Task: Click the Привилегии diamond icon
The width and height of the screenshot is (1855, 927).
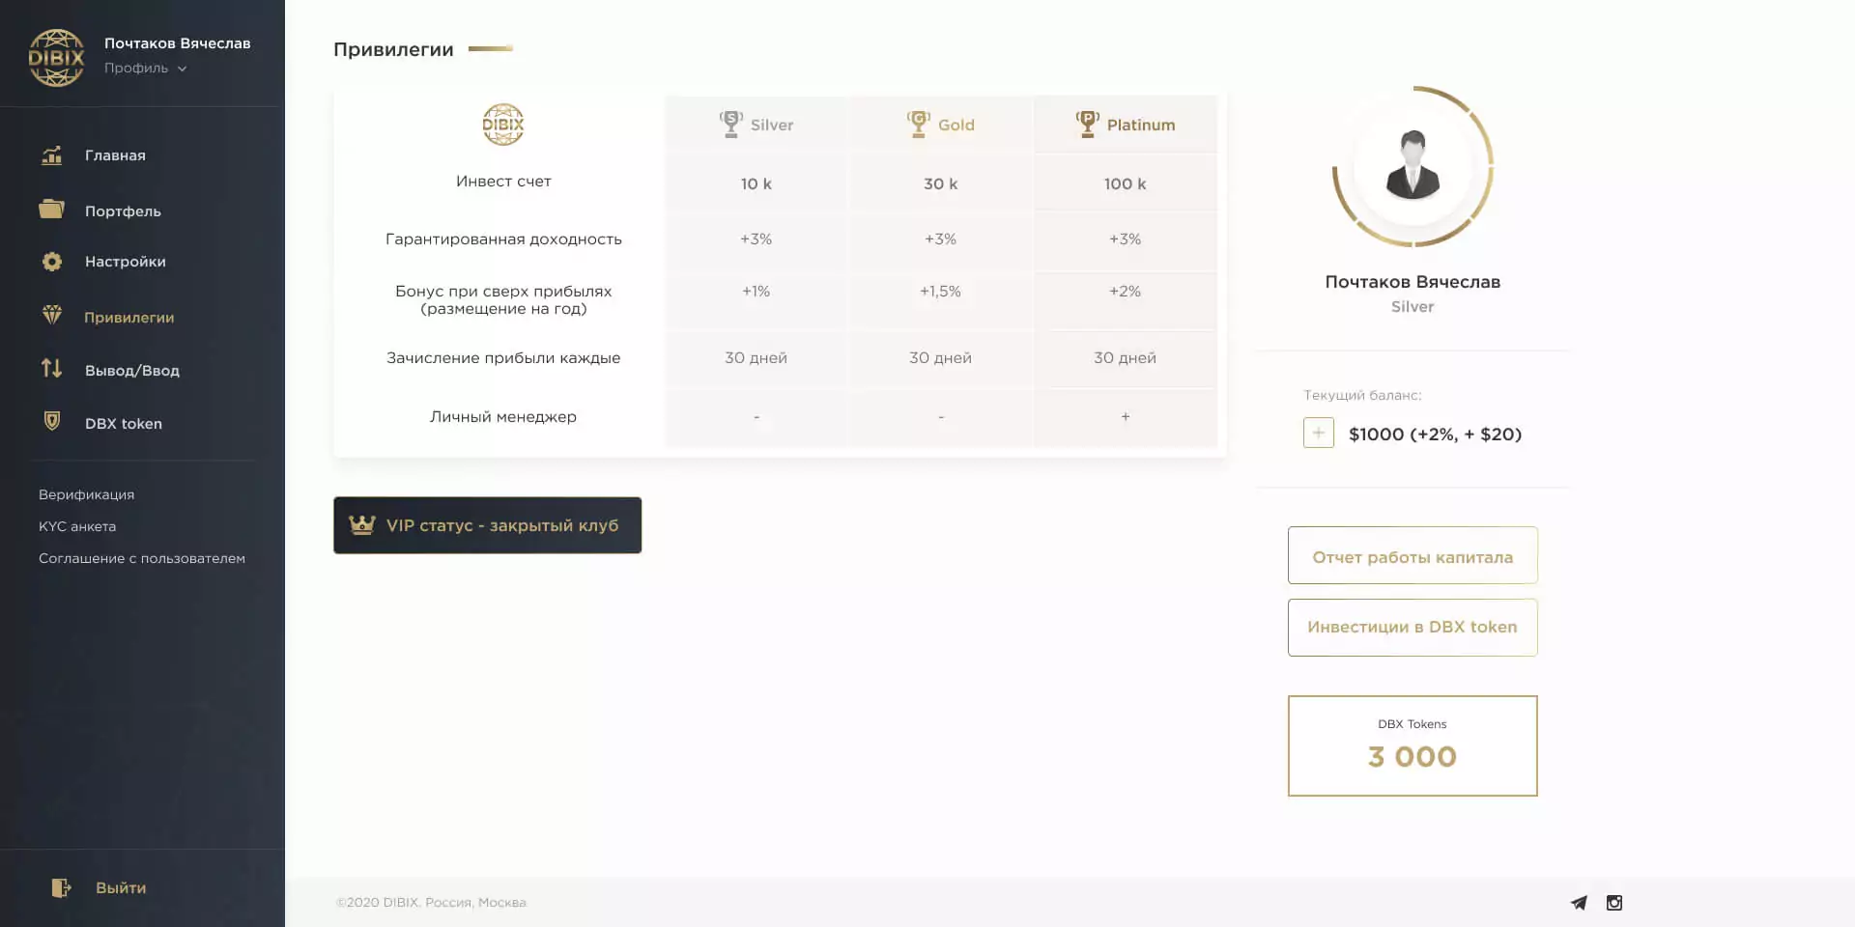Action: point(52,315)
